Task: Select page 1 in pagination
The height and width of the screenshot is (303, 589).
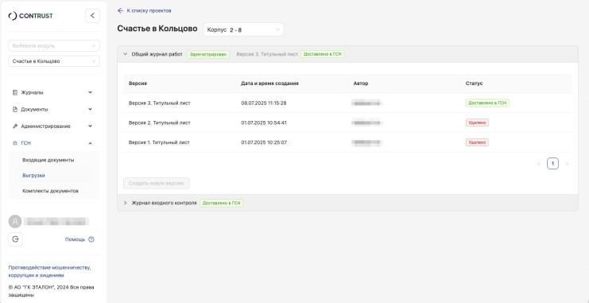Action: [x=553, y=164]
